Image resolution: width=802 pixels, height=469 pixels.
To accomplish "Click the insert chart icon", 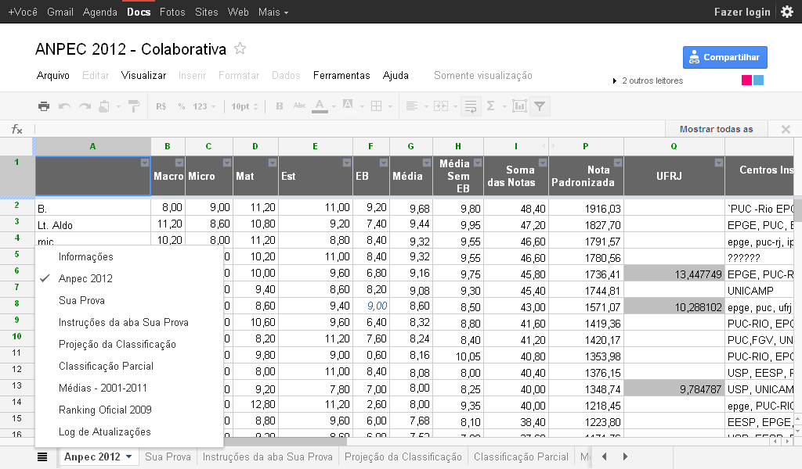I will 519,106.
